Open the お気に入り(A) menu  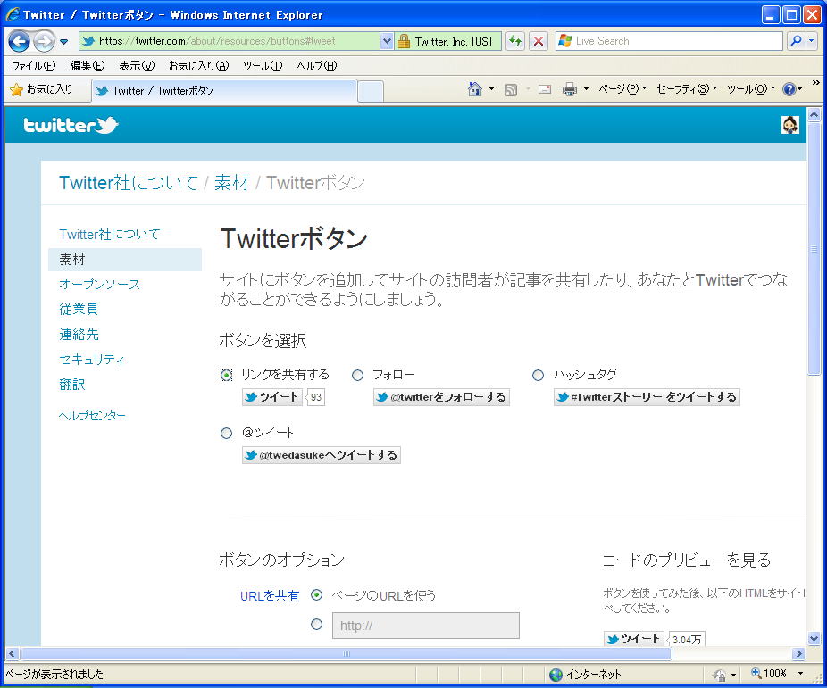click(198, 66)
